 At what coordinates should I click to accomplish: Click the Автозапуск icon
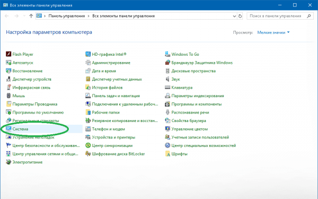pyautogui.click(x=8, y=62)
